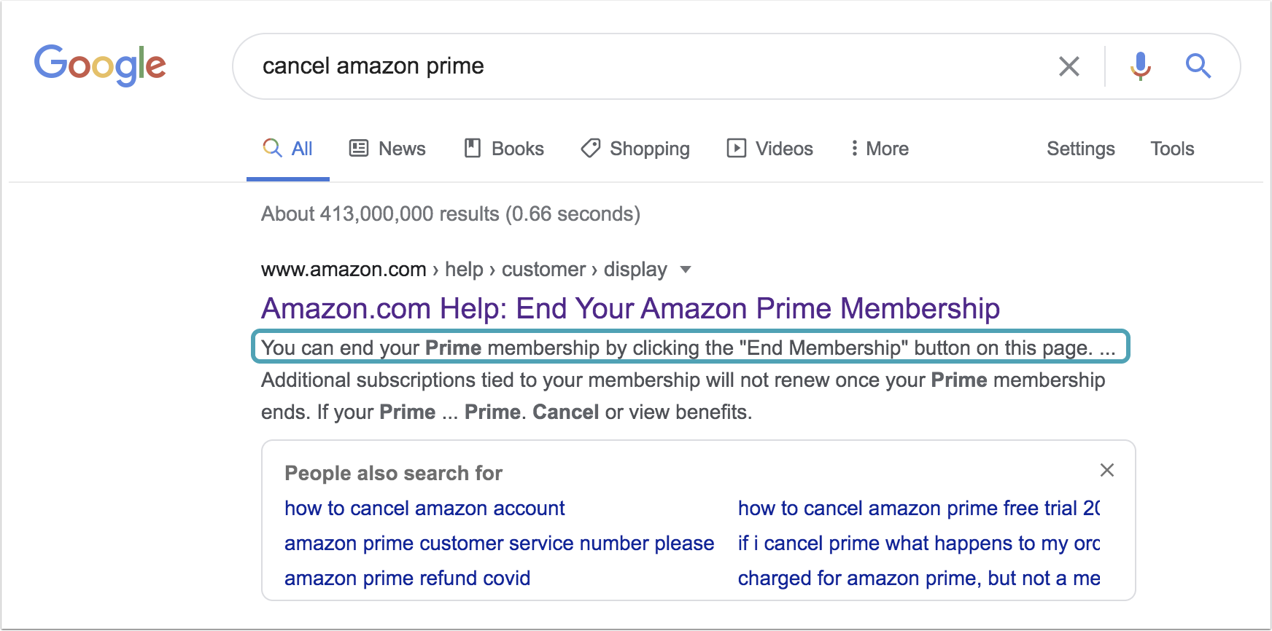Close the People also search for box
This screenshot has height=631, width=1272.
click(1107, 470)
